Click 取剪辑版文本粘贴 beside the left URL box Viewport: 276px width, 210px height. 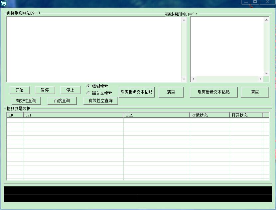(x=136, y=92)
